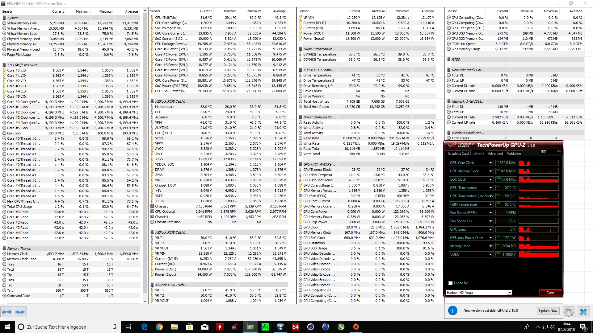Open File Explorer from the taskbar
The image size is (593, 333).
pyautogui.click(x=175, y=327)
